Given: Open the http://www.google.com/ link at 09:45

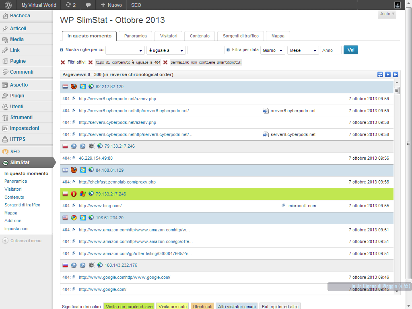Looking at the screenshot, I should 103,289.
